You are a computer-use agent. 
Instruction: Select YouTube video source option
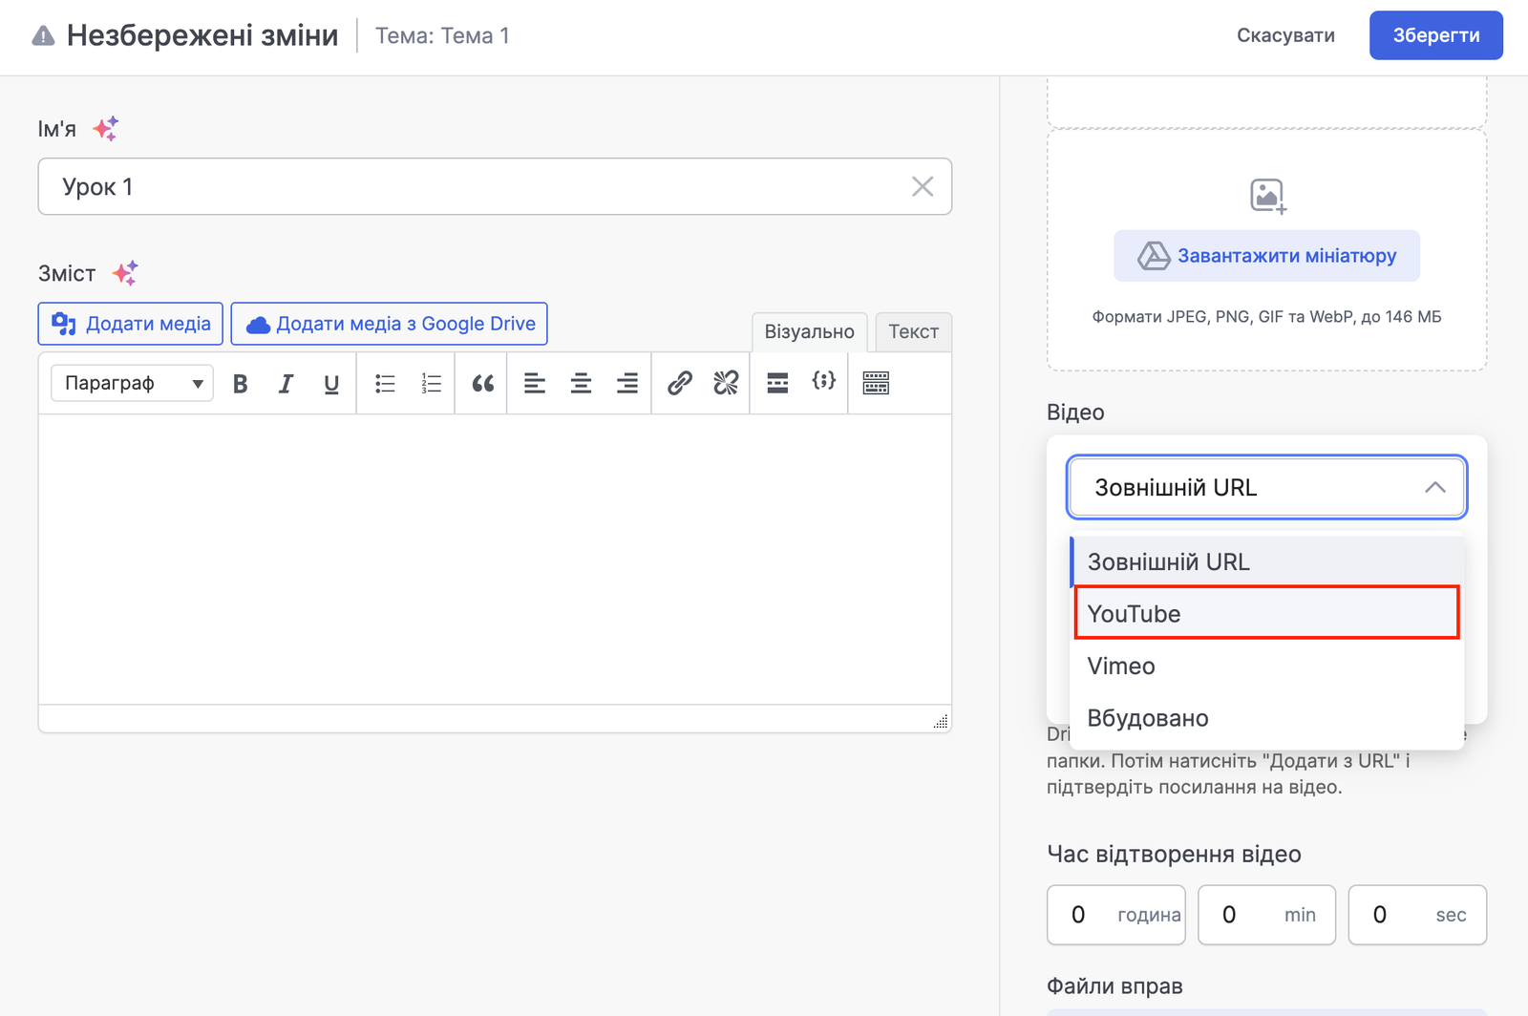click(x=1266, y=613)
